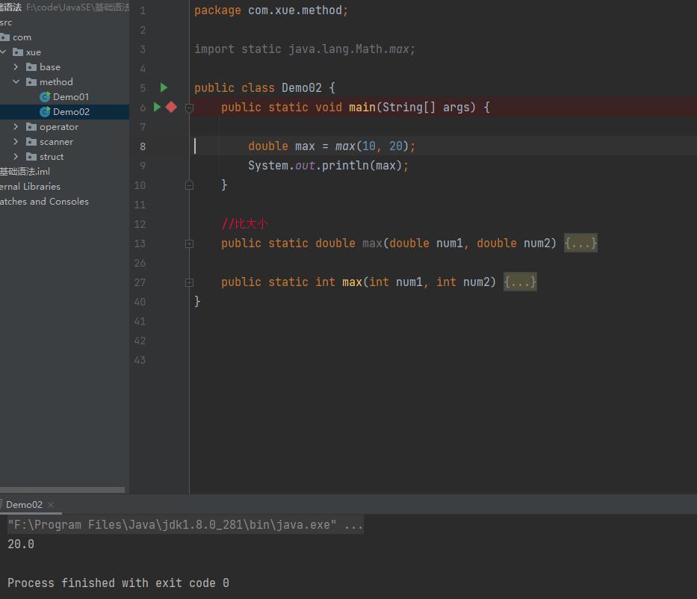Click the Demo01 class icon

tap(45, 97)
